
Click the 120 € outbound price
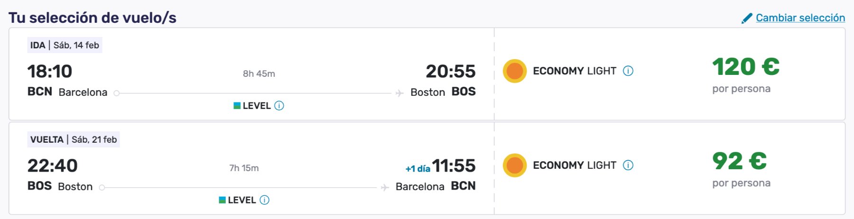click(745, 67)
